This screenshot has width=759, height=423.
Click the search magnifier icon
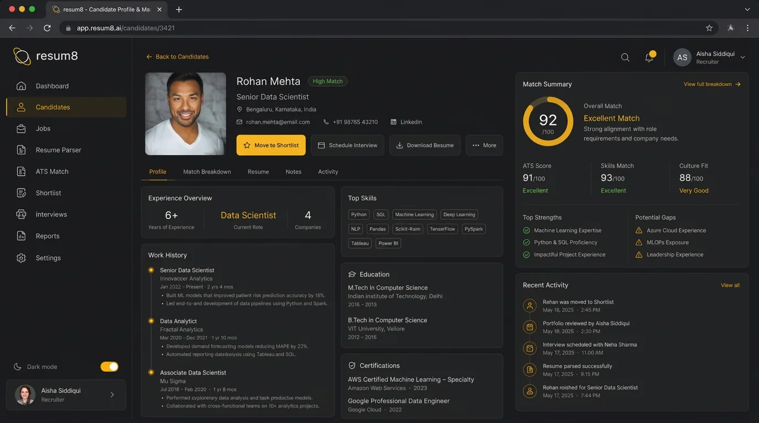pos(625,57)
